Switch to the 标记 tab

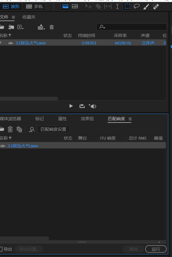click(x=40, y=119)
